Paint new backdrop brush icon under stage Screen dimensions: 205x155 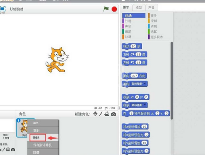tap(4, 149)
